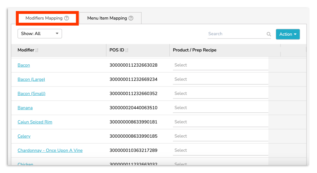Click the Product / Prep Recipe column header
Image resolution: width=317 pixels, height=173 pixels.
click(x=195, y=50)
